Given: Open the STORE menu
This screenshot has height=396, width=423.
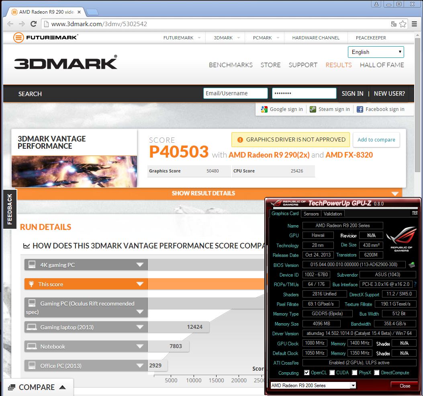Looking at the screenshot, I should click(x=271, y=65).
